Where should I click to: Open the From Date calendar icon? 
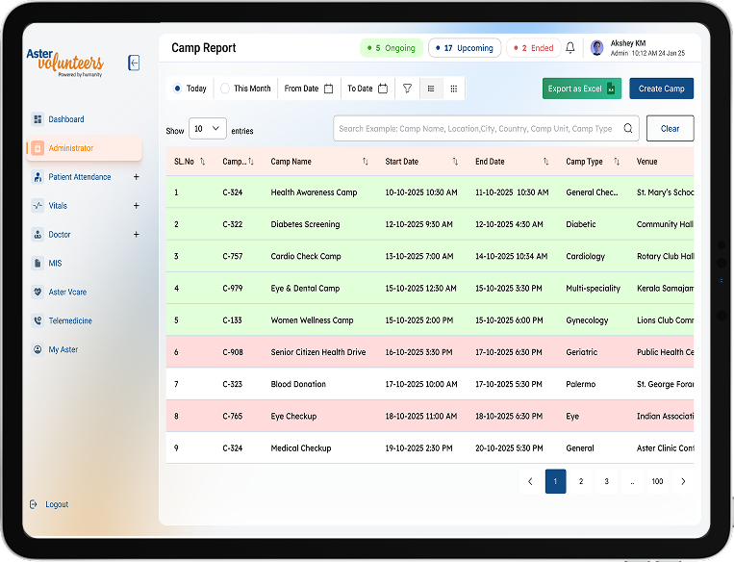328,89
